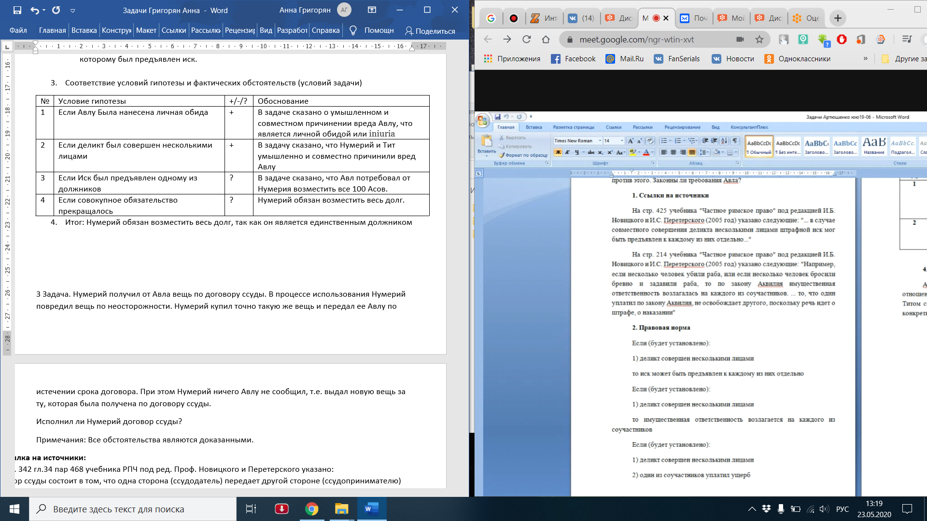Open the Оце tab in Chrome
This screenshot has width=927, height=521.
(x=806, y=18)
